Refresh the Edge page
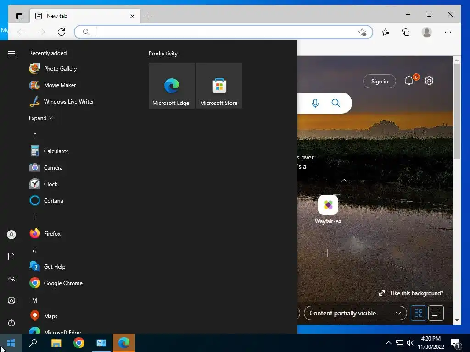The image size is (470, 352). 62,32
